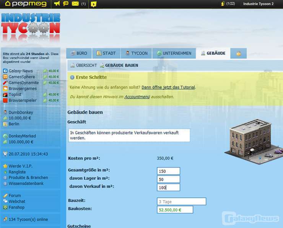The image size is (283, 228).
Task: Click the Galaxy-News site icon
Action: point(5,71)
